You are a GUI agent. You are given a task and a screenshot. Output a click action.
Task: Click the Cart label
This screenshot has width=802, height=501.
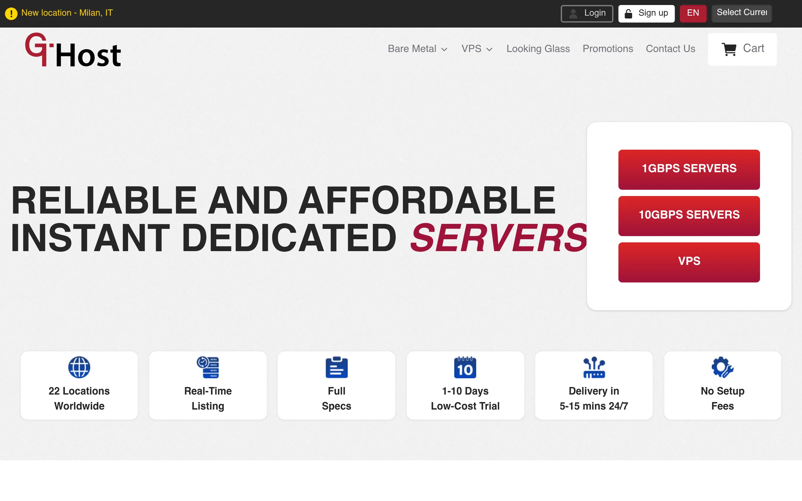(754, 48)
